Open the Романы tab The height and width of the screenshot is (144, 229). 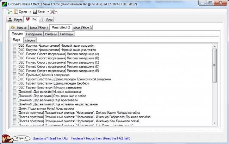51,34
